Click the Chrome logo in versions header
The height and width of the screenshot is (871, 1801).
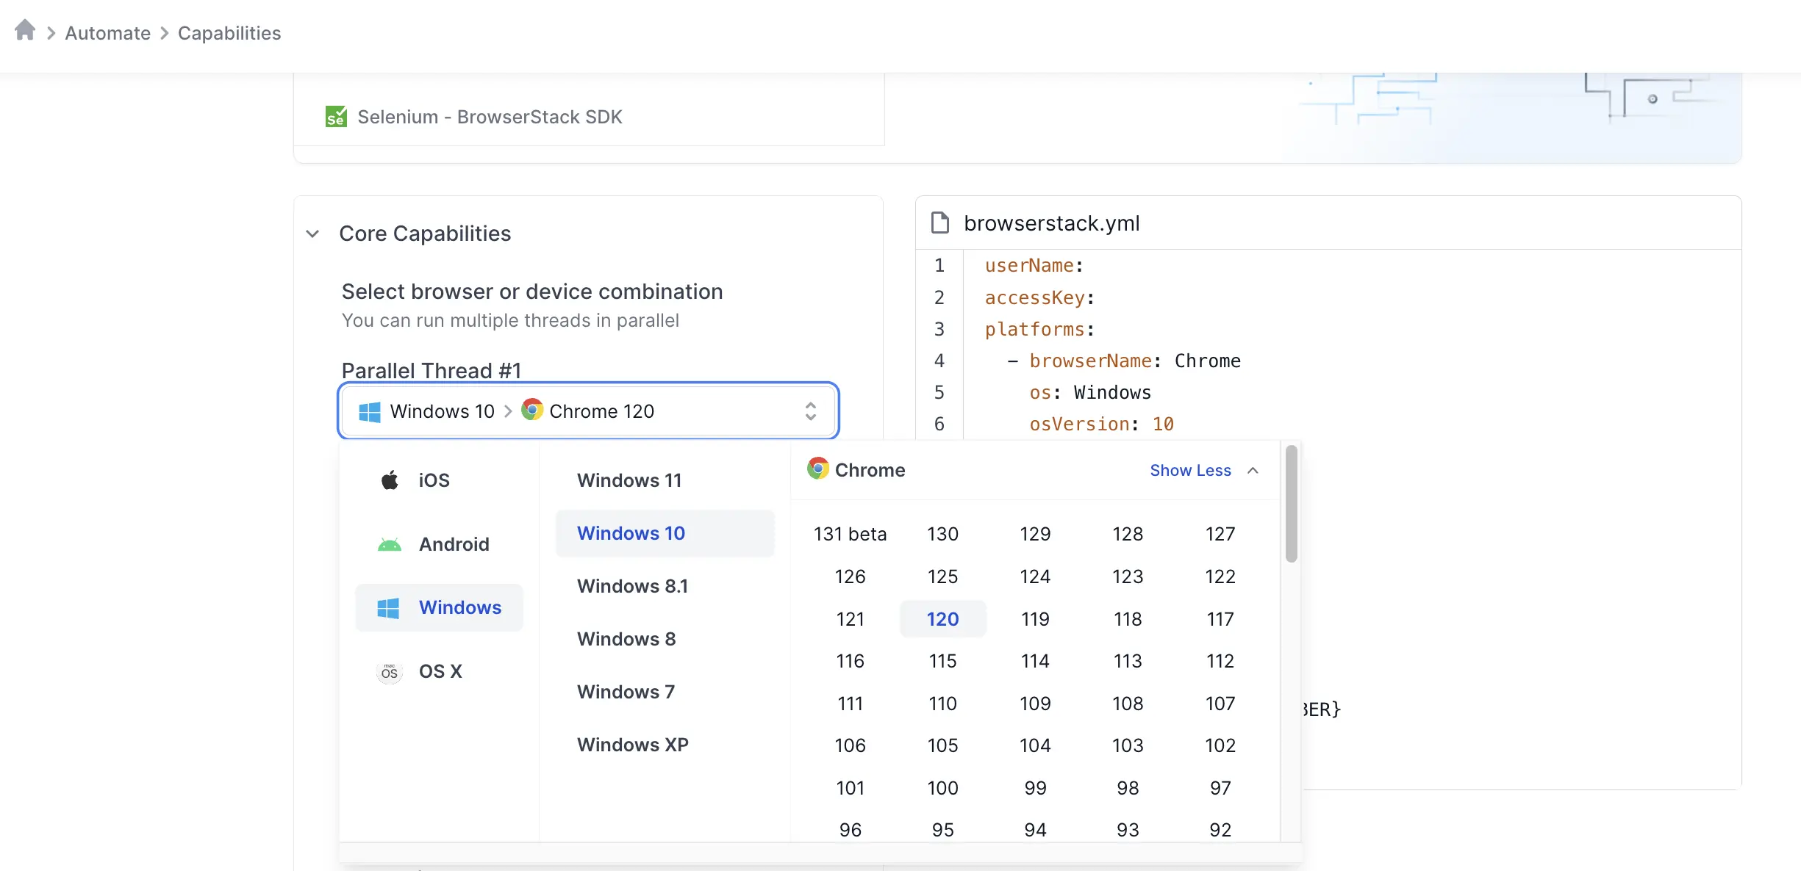coord(817,469)
